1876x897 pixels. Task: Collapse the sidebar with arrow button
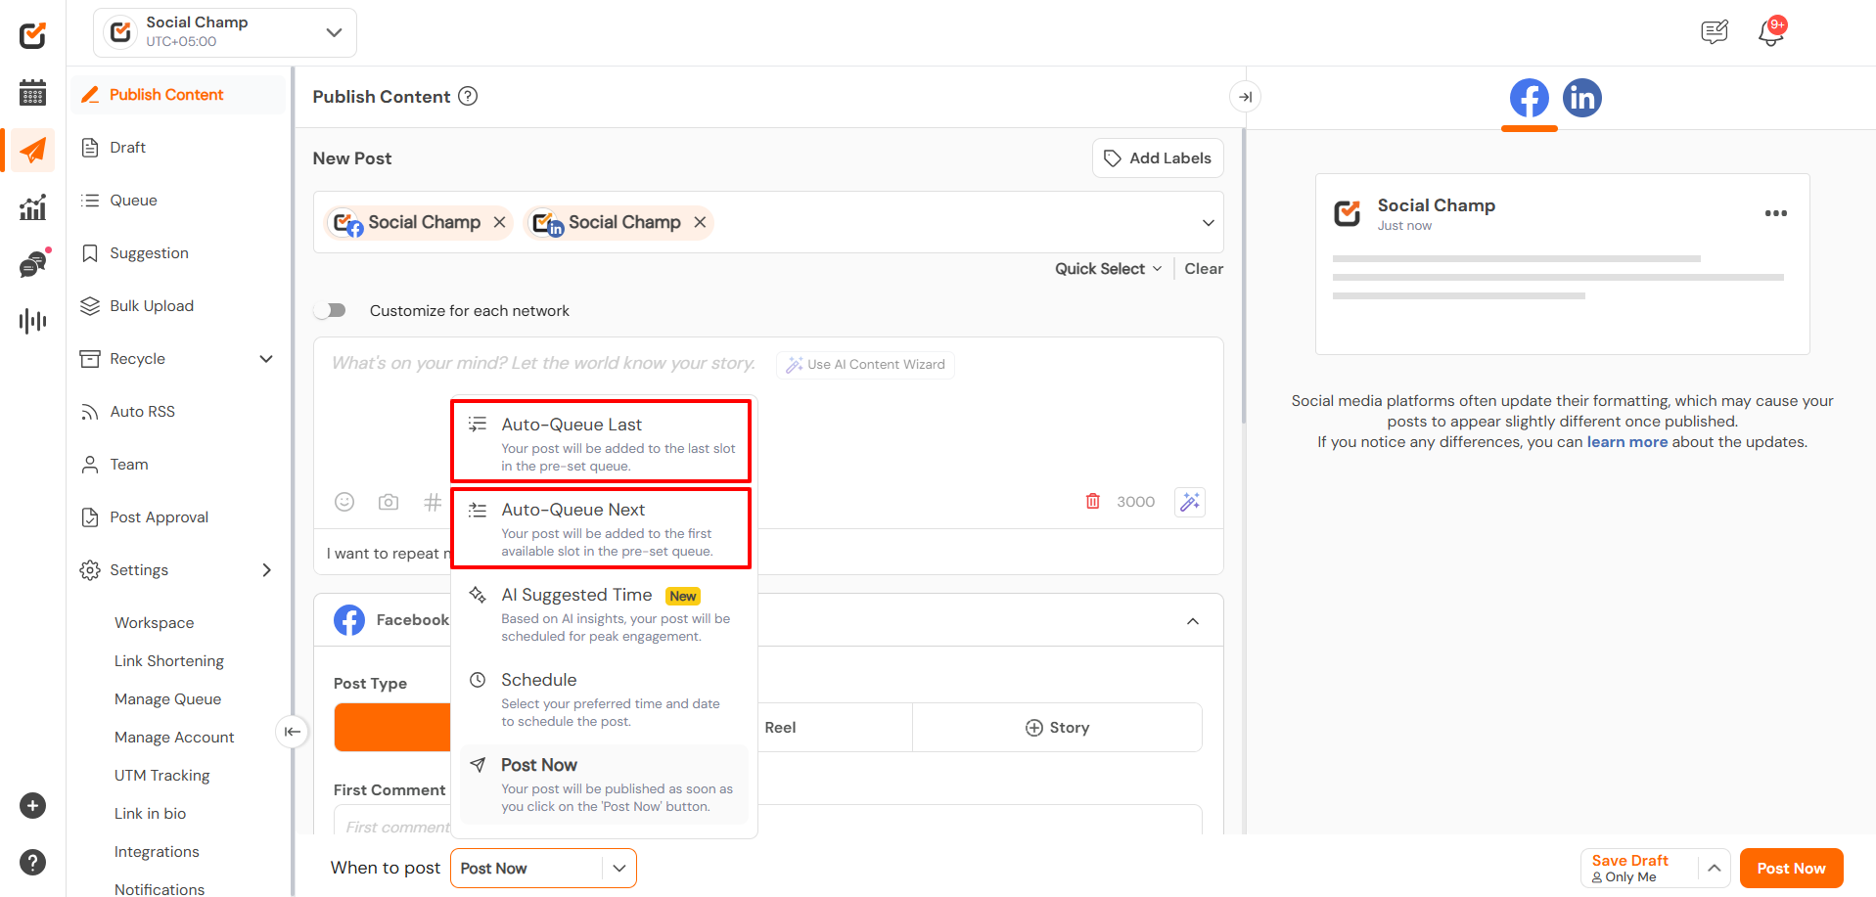click(x=292, y=732)
